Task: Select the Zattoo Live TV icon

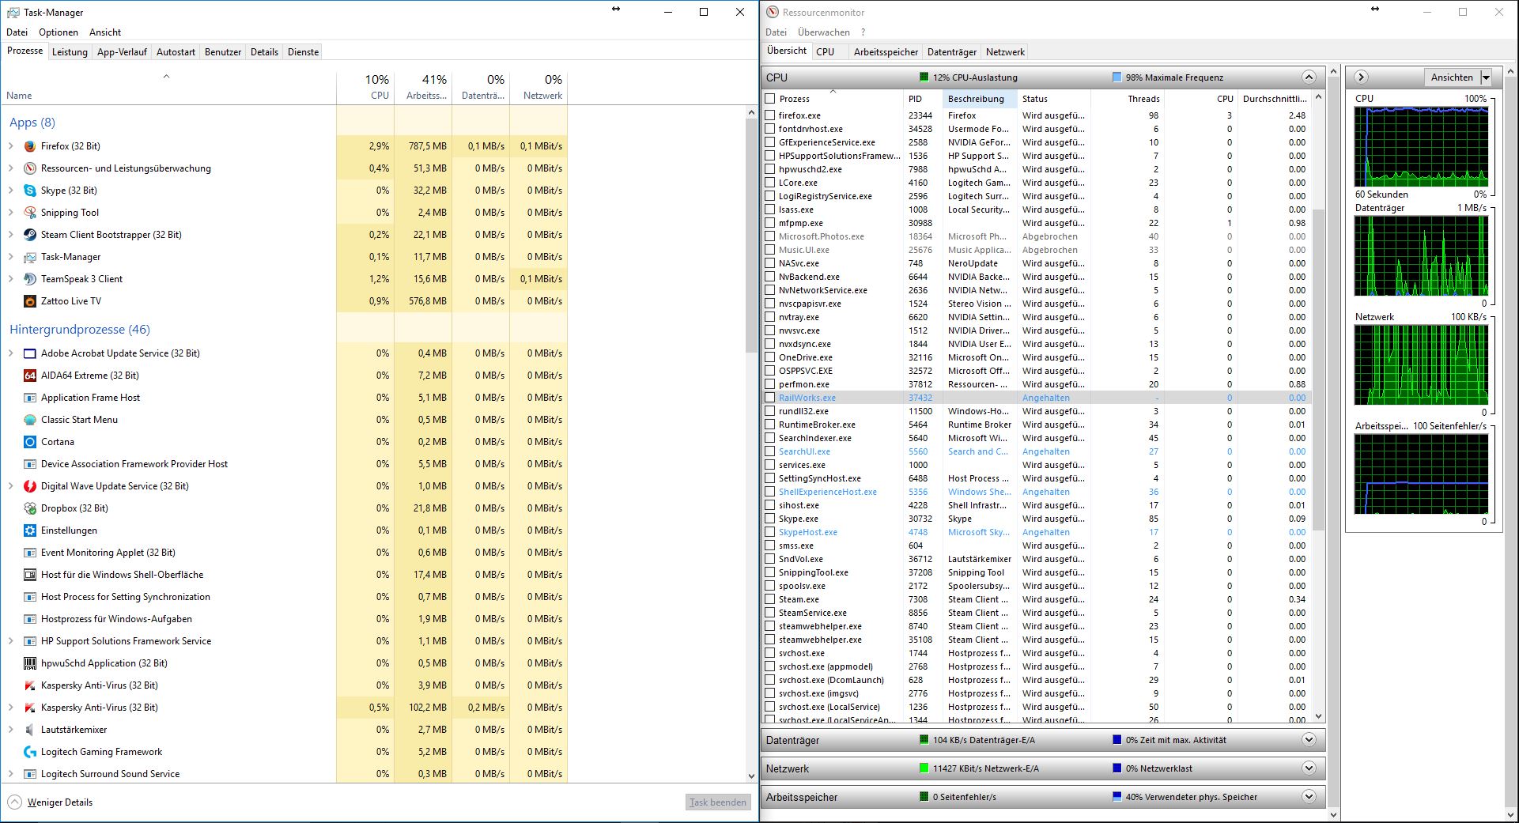Action: coord(30,301)
